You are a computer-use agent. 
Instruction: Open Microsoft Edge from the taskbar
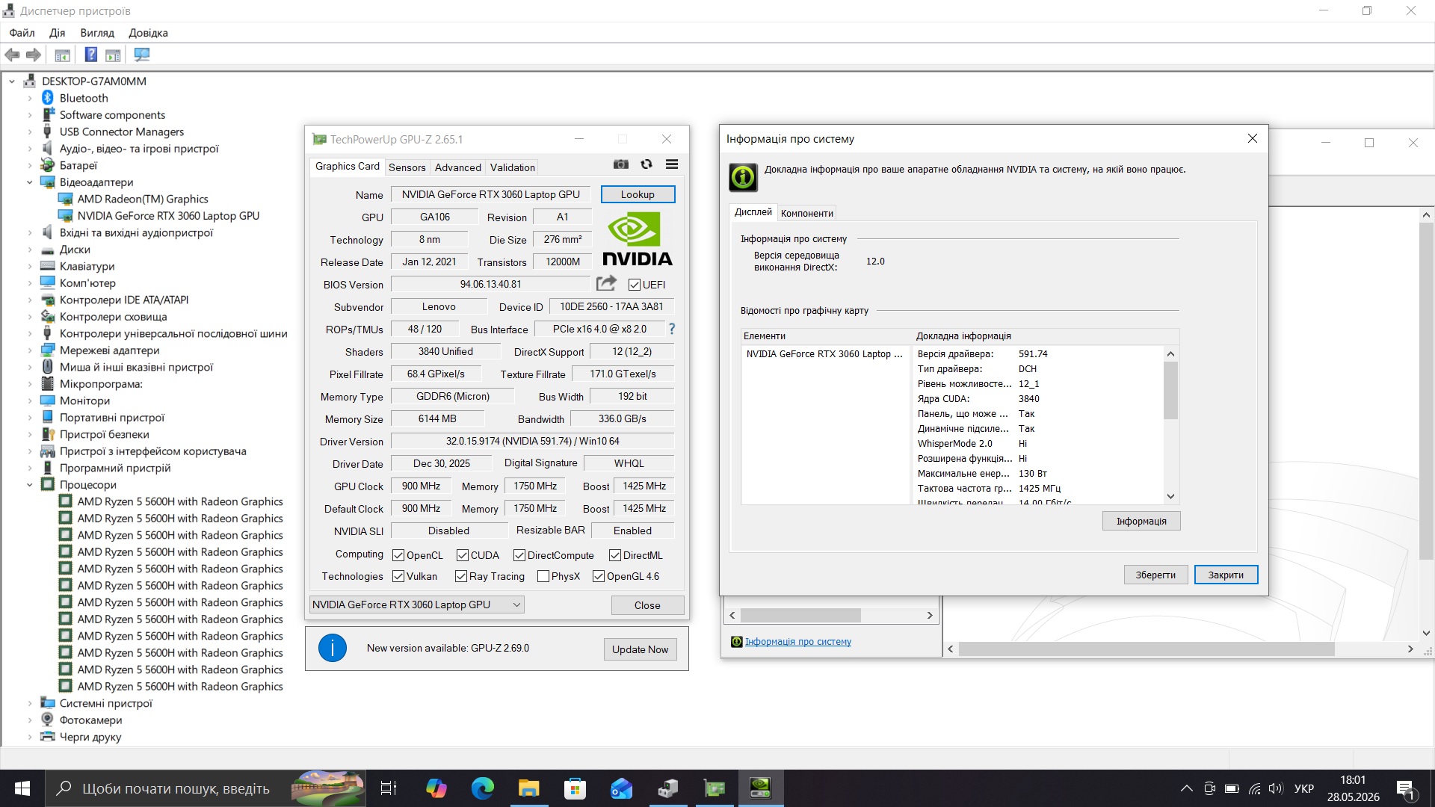(482, 788)
